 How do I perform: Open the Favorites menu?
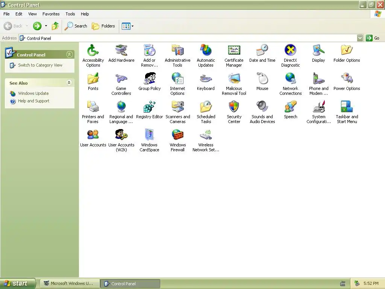pyautogui.click(x=51, y=14)
